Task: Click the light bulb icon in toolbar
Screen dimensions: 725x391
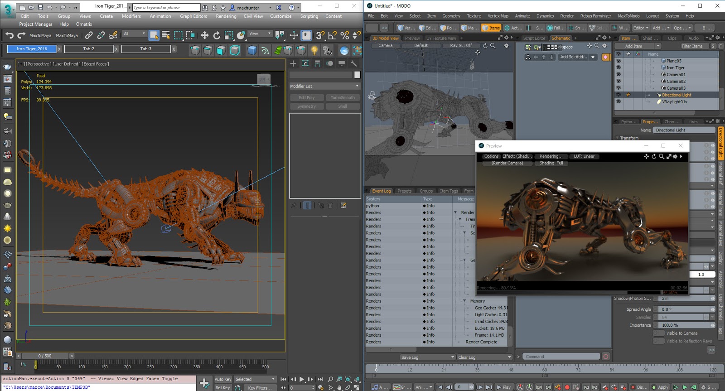Action: (314, 50)
